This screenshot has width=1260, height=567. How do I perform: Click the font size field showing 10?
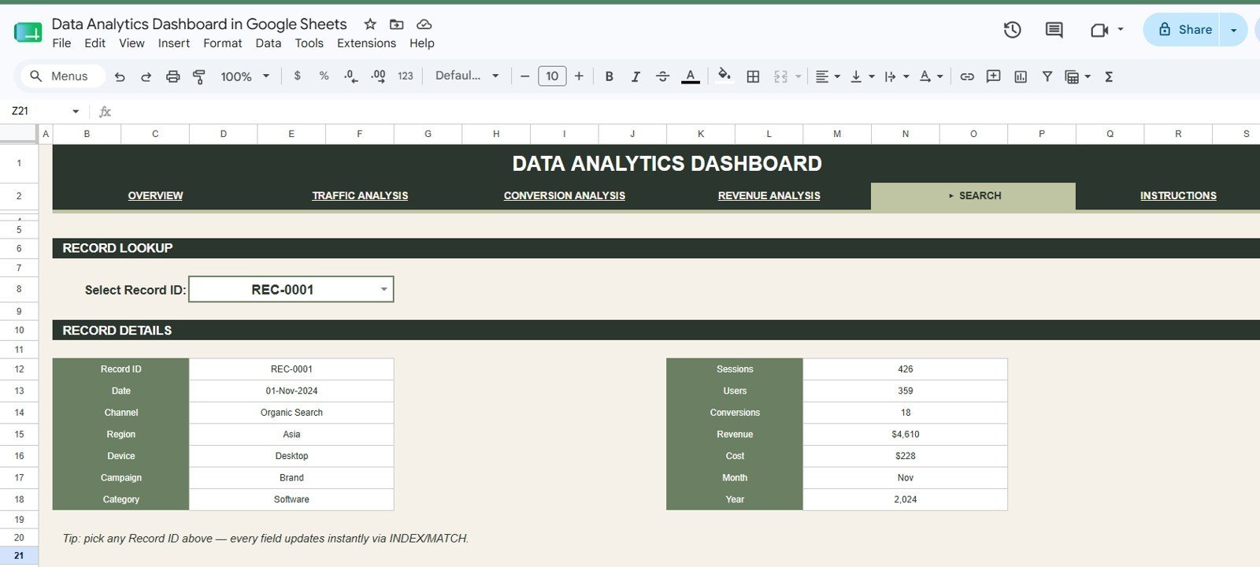[552, 76]
